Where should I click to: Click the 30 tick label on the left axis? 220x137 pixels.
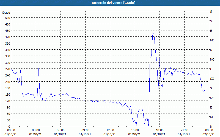[x=9, y=120]
